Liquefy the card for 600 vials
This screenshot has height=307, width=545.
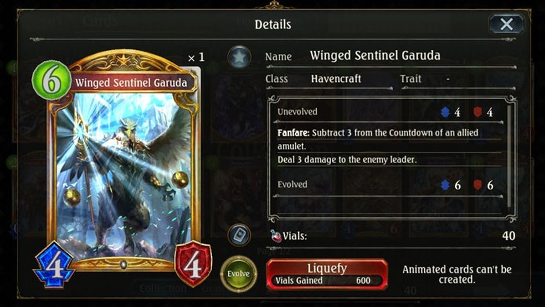point(327,274)
